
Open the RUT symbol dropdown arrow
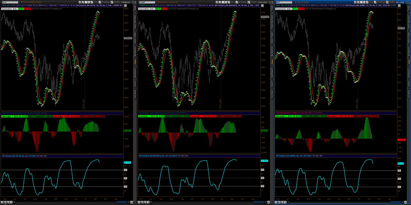point(293,2)
